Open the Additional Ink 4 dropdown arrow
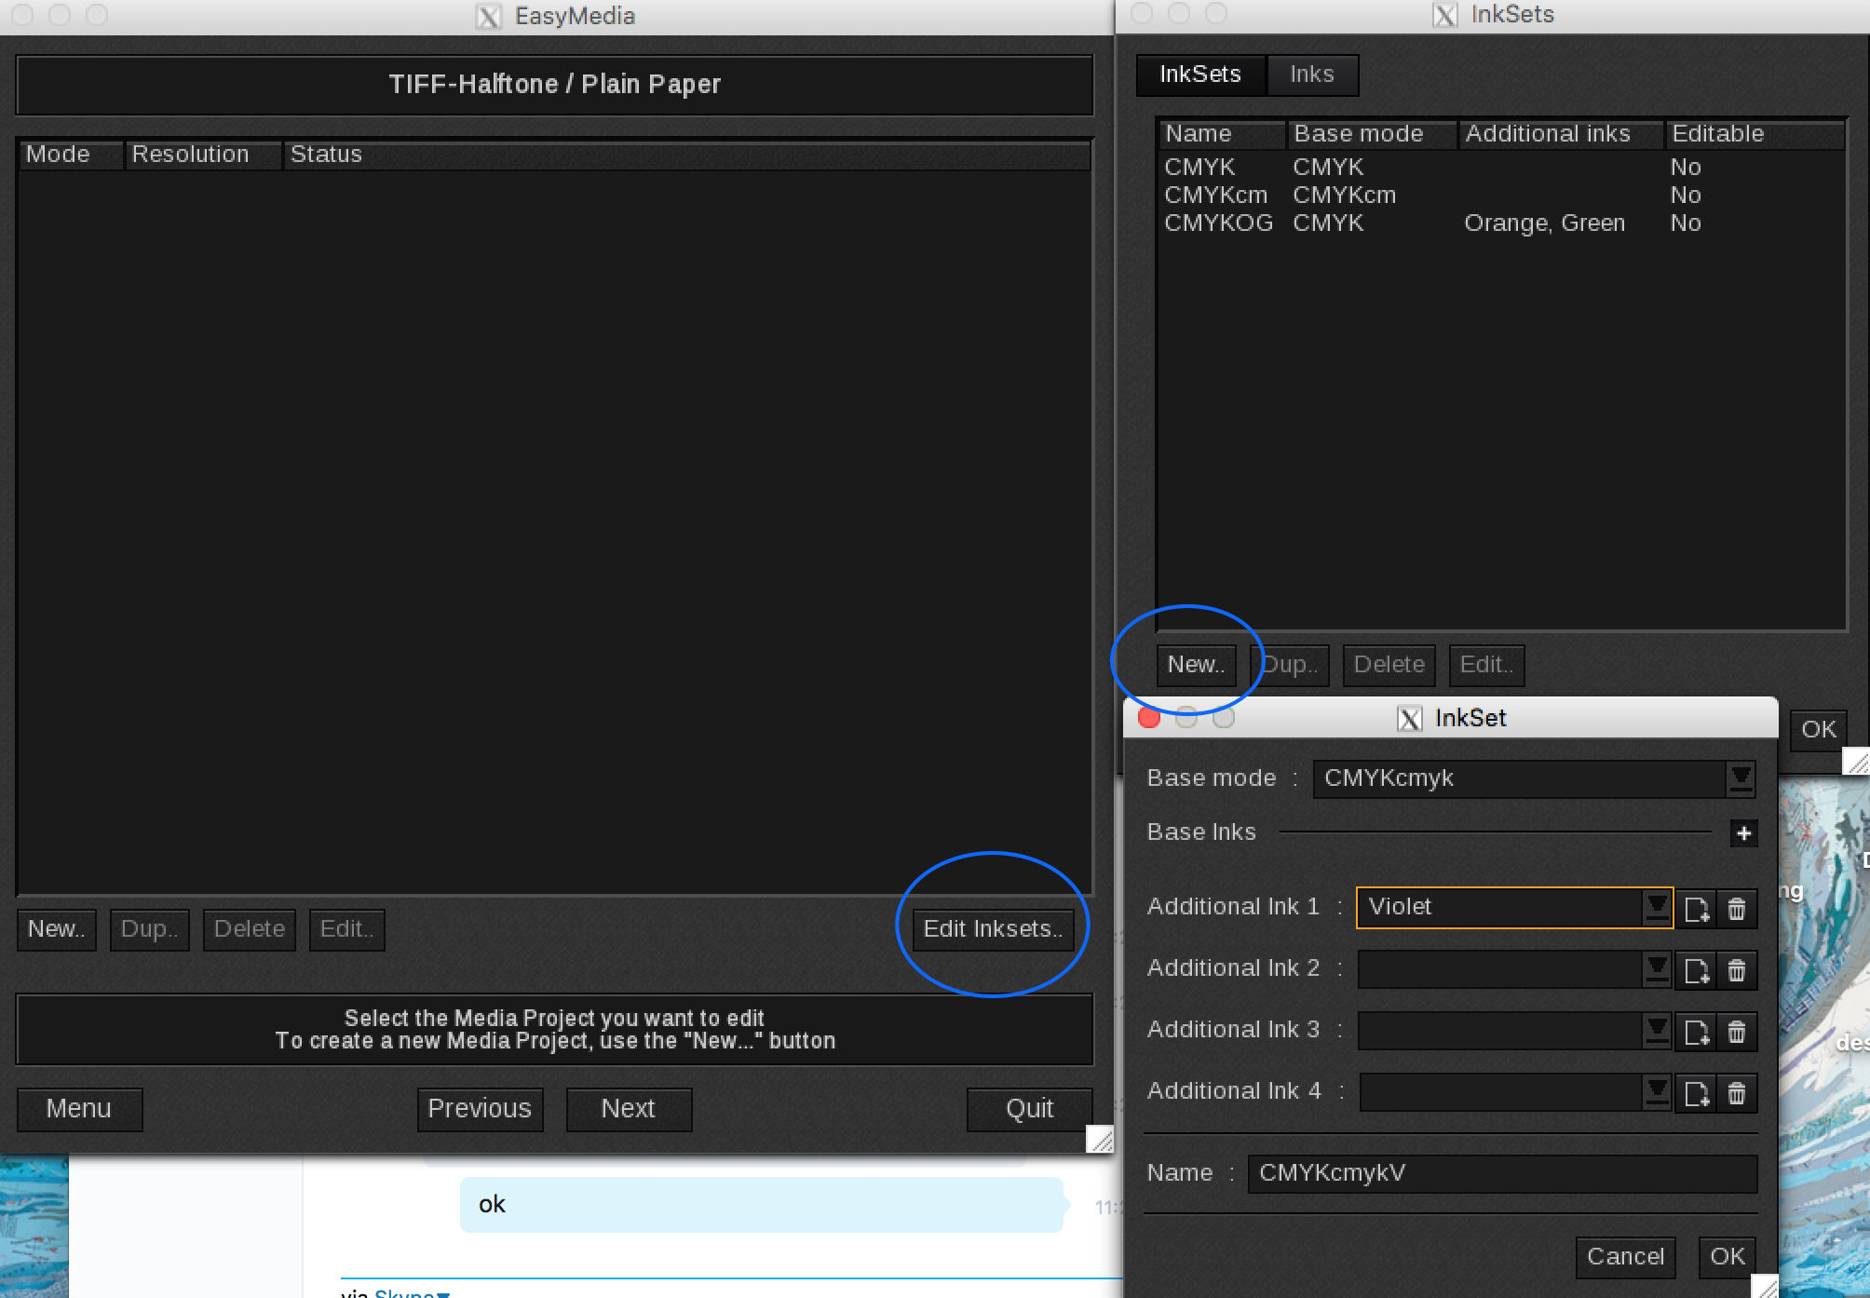1870x1298 pixels. tap(1657, 1092)
